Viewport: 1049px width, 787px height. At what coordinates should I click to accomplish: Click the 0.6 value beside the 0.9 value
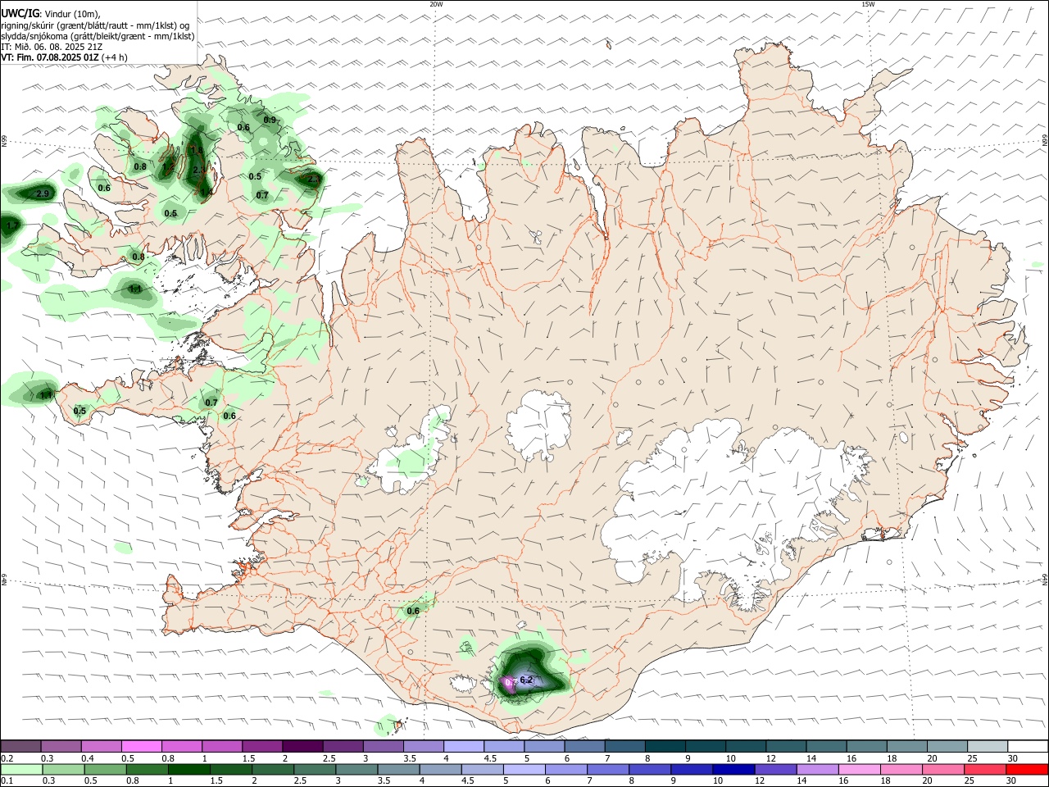point(243,127)
